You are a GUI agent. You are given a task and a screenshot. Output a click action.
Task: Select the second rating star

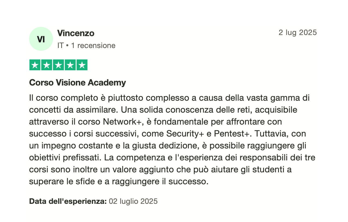click(x=46, y=65)
